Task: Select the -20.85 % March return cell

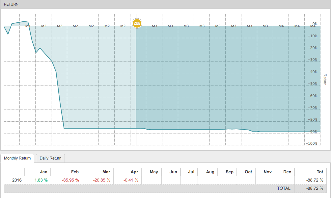Action: tap(101, 180)
